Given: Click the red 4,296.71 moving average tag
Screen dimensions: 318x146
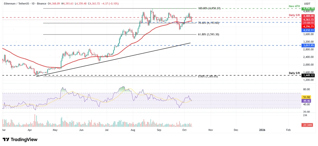Looking at the screenshot, I should (308, 26).
